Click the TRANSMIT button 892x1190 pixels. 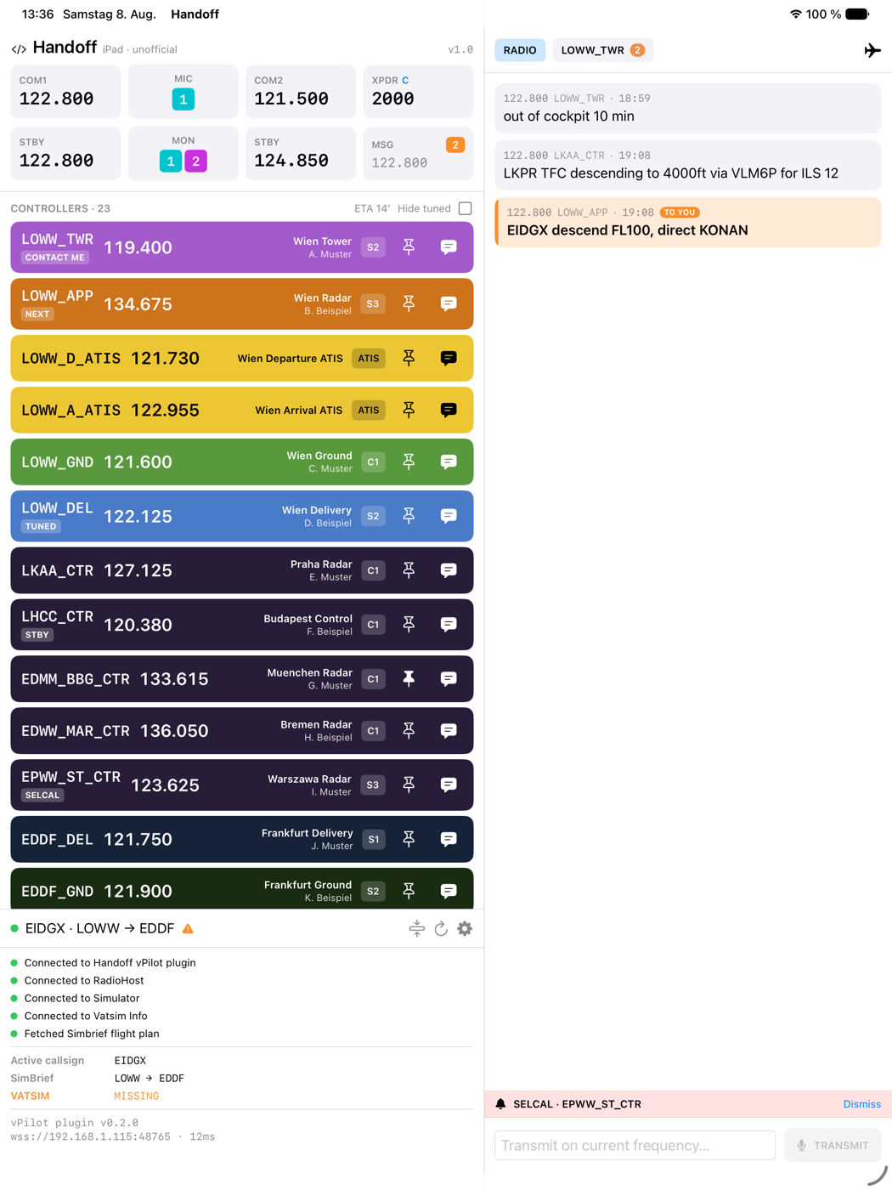point(833,1146)
